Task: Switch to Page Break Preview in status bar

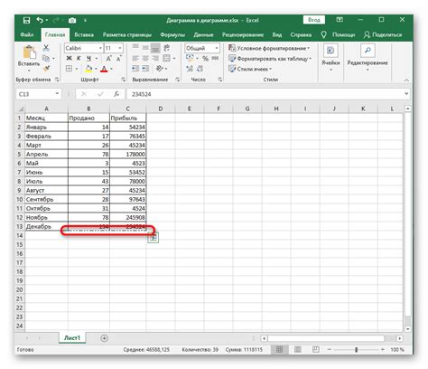Action: point(316,349)
